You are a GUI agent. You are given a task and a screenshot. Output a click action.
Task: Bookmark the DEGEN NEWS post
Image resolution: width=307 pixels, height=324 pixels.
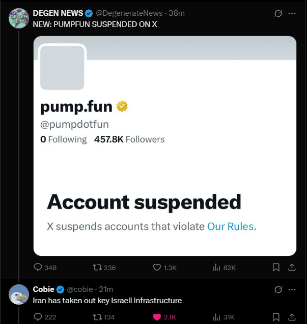[275, 267]
